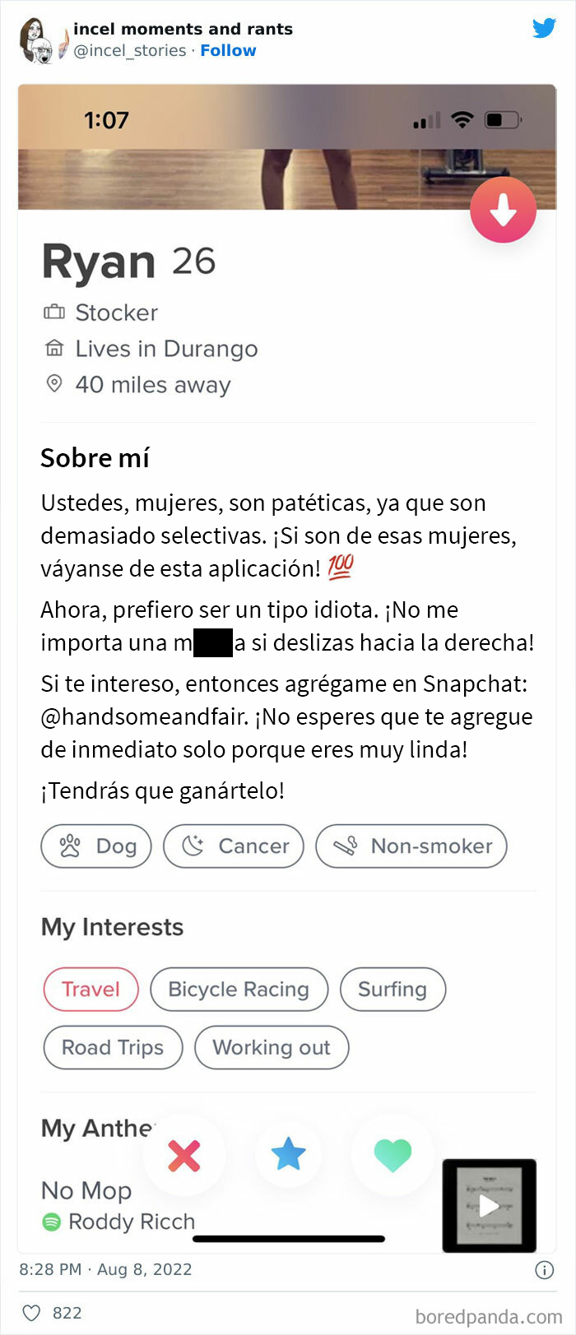Tap the green heart like button
The image size is (576, 1335).
(x=393, y=1155)
